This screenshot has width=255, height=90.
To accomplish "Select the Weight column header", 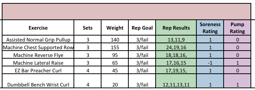I will [x=115, y=28].
